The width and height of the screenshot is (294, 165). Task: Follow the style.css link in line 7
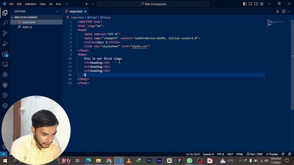140,46
